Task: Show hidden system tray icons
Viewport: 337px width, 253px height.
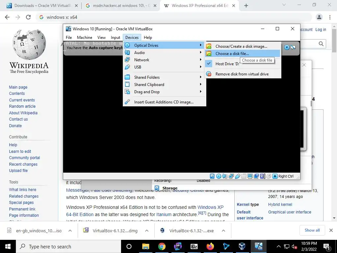Action: click(x=278, y=246)
